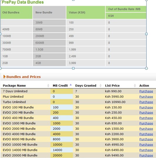Image resolution: width=156 pixels, height=158 pixels.
Task: Select the bottom-center resize handle of the image
Action: click(73, 68)
